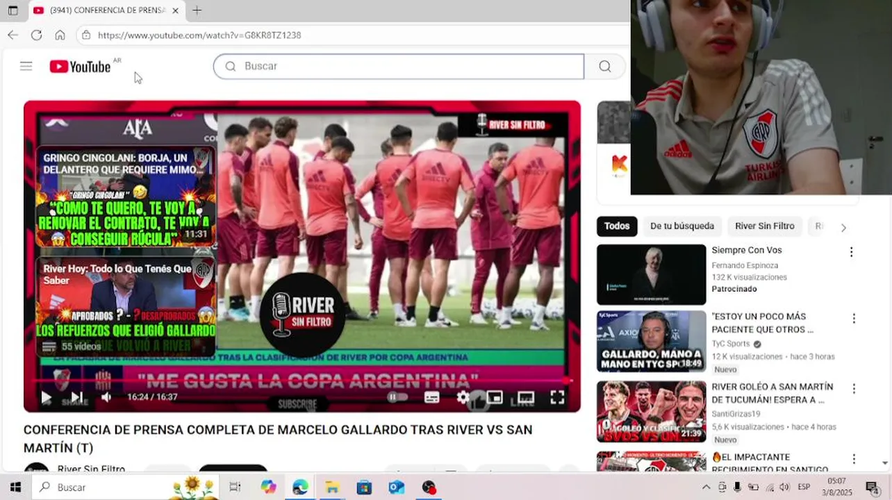Open the Gringo Cingolani end-screen video
This screenshot has height=500, width=892.
pyautogui.click(x=125, y=197)
